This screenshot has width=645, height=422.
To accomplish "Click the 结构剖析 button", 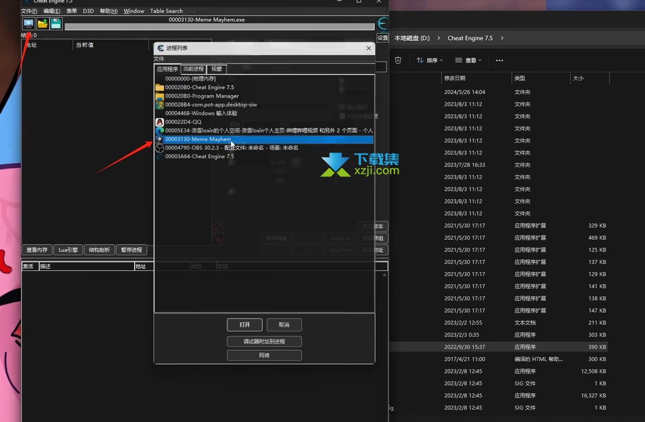I will [99, 250].
